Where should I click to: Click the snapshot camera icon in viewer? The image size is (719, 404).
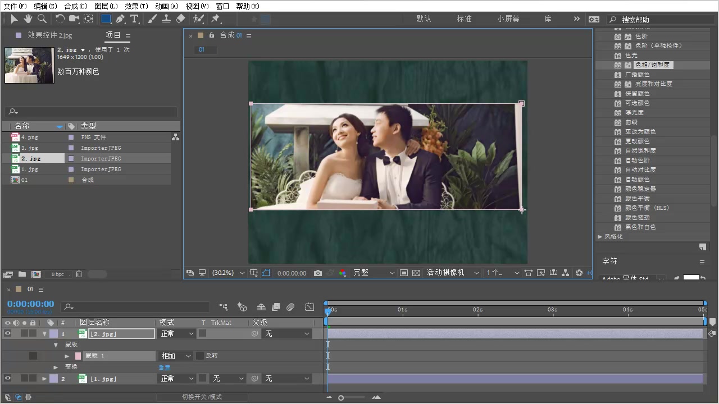pos(318,273)
